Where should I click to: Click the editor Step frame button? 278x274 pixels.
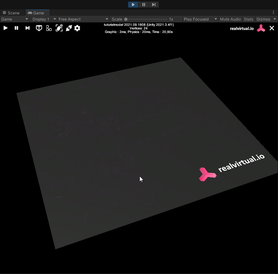click(154, 5)
